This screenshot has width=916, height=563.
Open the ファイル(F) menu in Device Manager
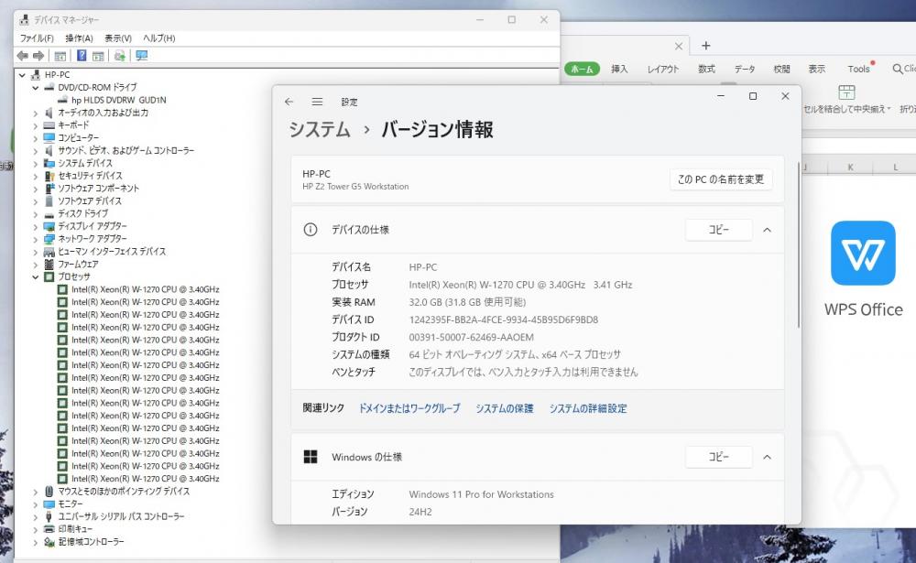pyautogui.click(x=37, y=38)
